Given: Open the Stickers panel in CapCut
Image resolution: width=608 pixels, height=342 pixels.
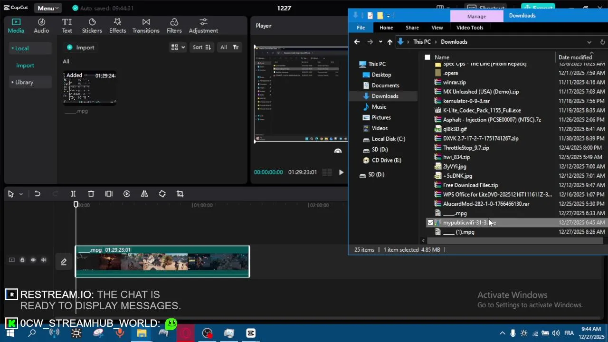Looking at the screenshot, I should tap(92, 26).
